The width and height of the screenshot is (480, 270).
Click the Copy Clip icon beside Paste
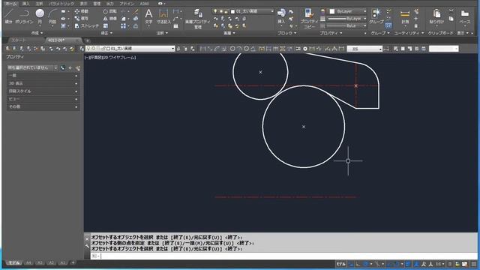(x=451, y=19)
